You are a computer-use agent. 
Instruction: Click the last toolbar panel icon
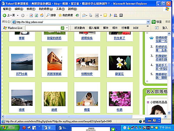[x=121, y=15]
